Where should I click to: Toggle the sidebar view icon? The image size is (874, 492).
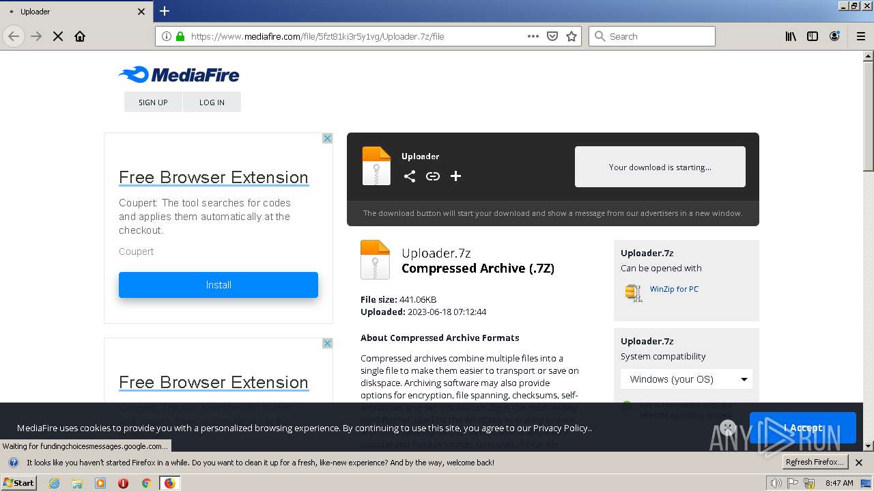pyautogui.click(x=813, y=36)
